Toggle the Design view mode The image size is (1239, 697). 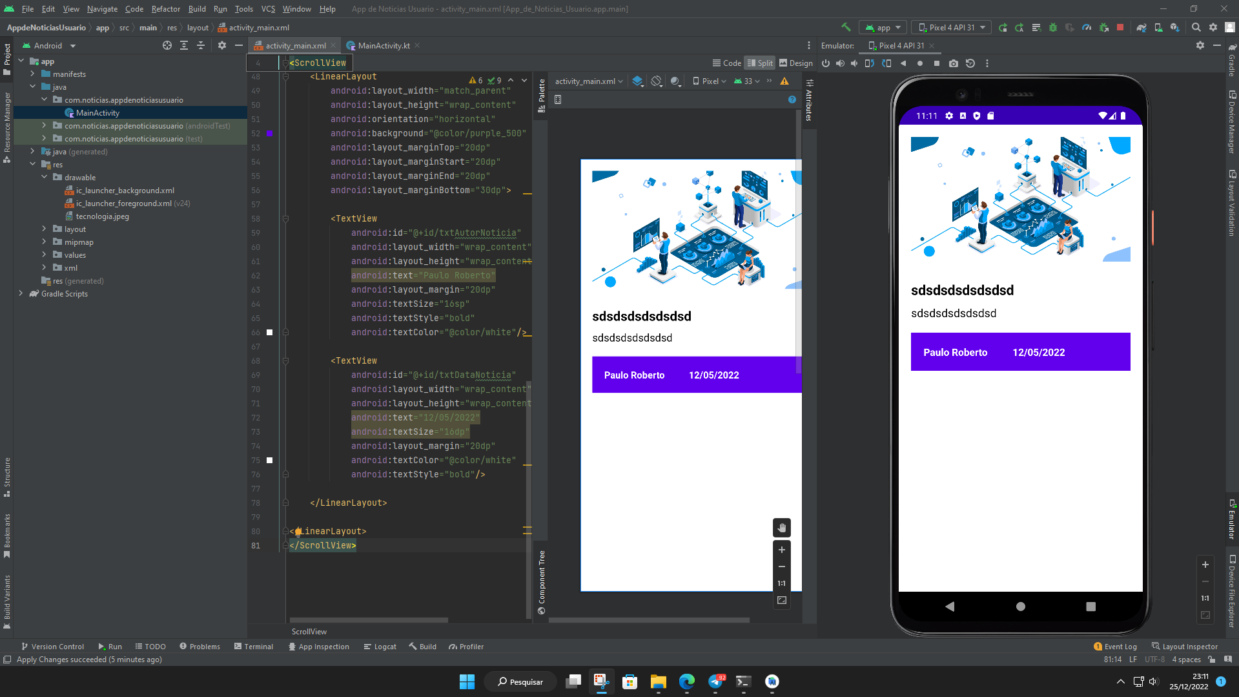tap(795, 63)
